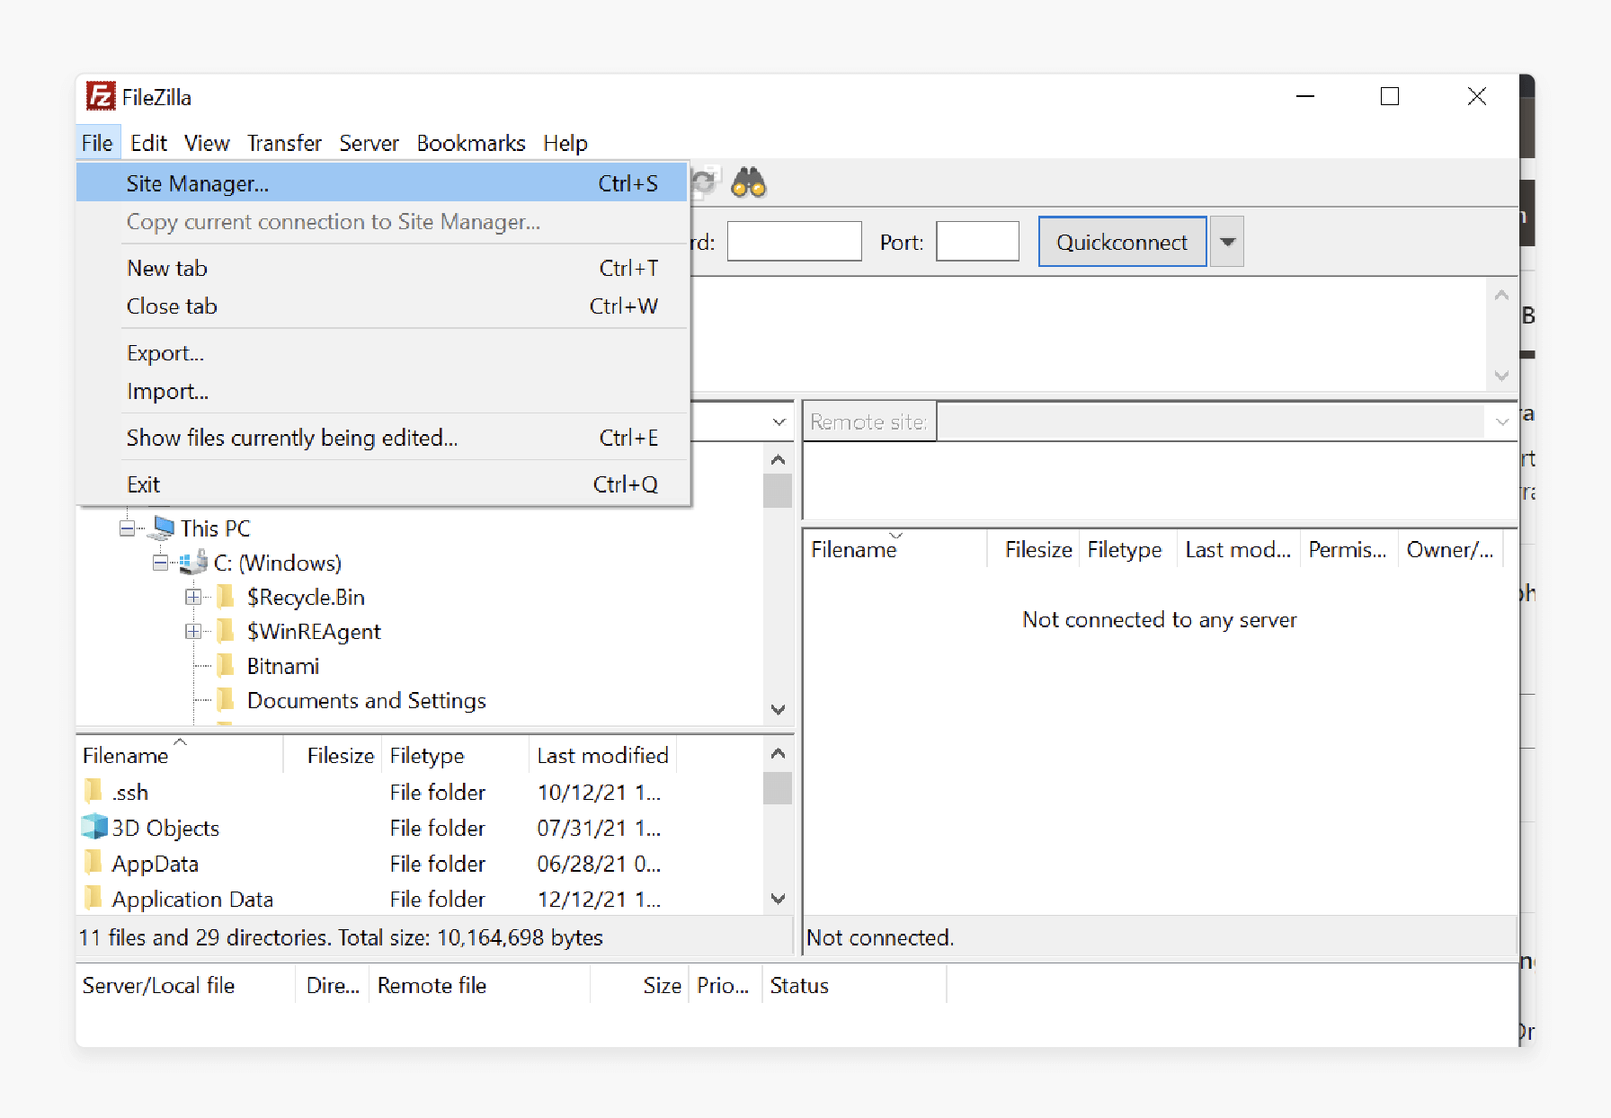Open the Quickconnect history dropdown arrow
The image size is (1611, 1118).
[x=1227, y=242]
